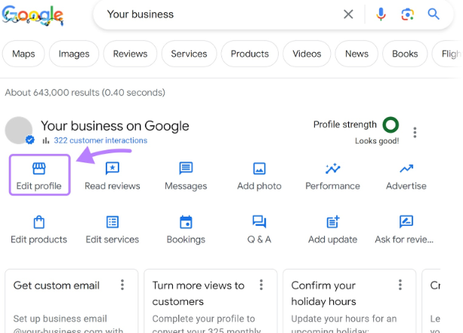This screenshot has width=463, height=333.
Task: Switch to the Videos filter
Action: (x=307, y=54)
